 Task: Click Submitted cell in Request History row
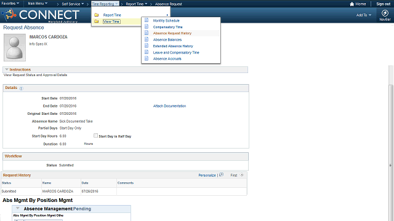(9, 191)
